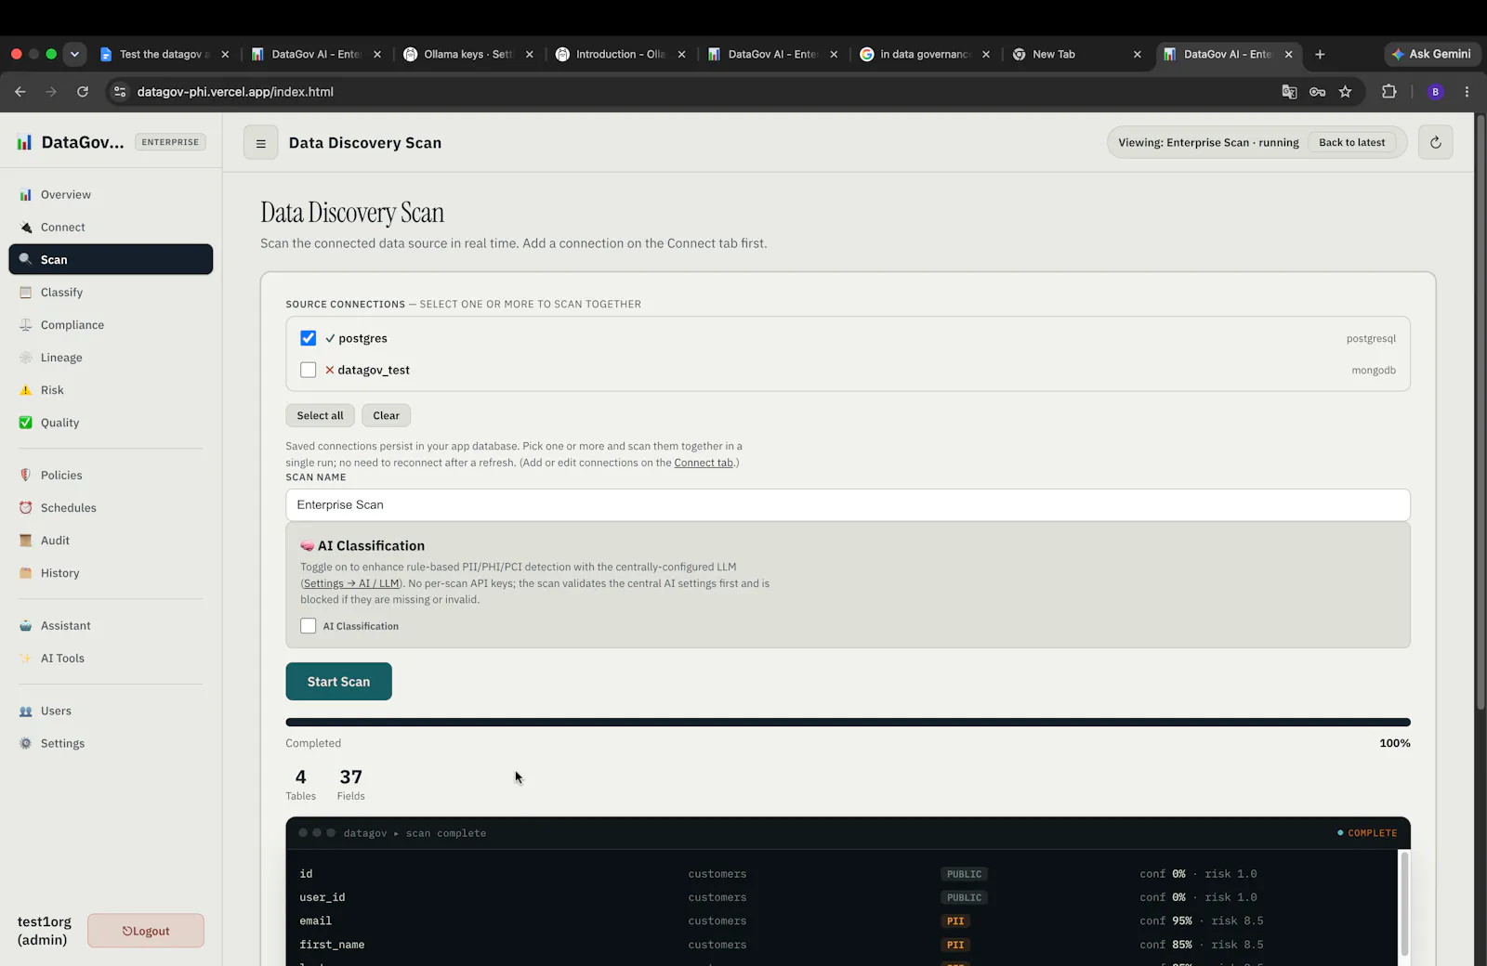Click the ENTERPRISE badge beside DataGov
Viewport: 1487px width, 966px height.
170,142
